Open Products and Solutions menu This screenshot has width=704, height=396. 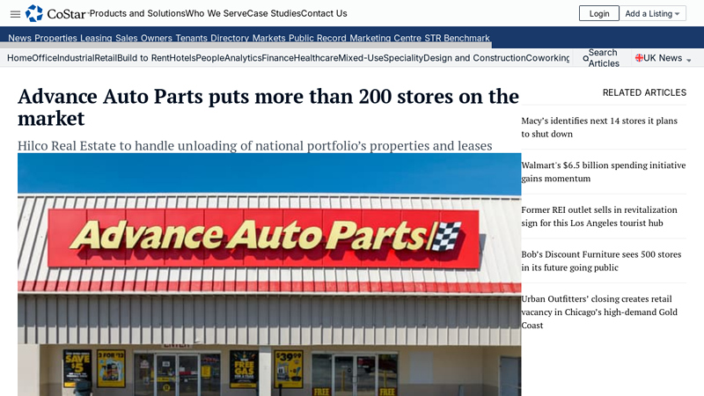tap(137, 13)
